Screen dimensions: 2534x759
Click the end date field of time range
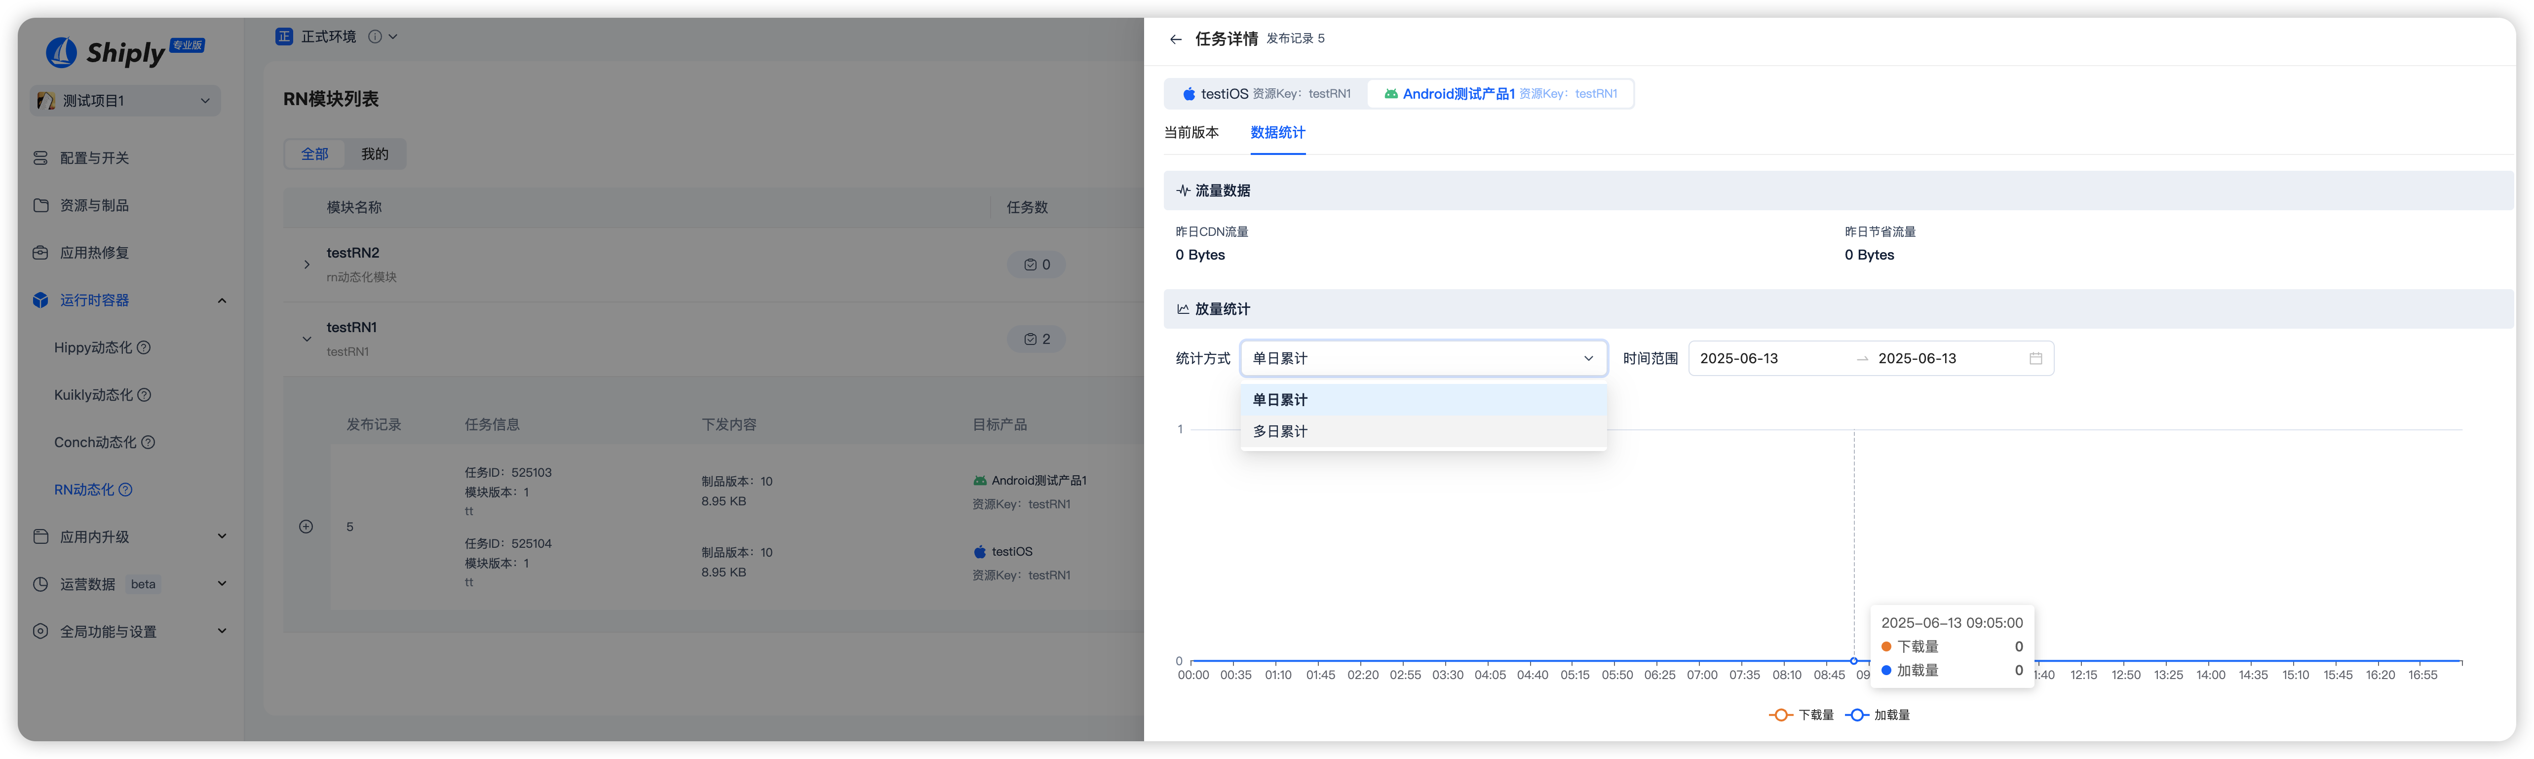pyautogui.click(x=1917, y=359)
